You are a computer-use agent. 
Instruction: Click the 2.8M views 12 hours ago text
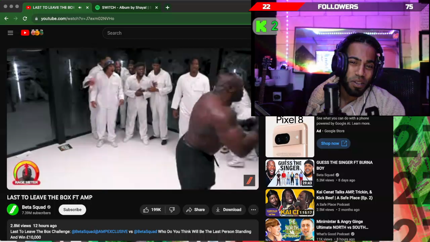pyautogui.click(x=34, y=226)
